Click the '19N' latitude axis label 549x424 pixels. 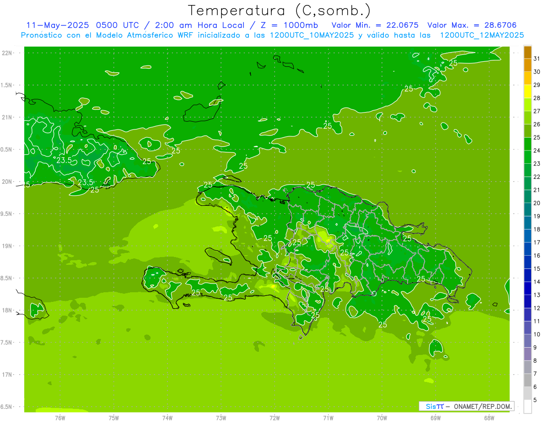(x=7, y=246)
